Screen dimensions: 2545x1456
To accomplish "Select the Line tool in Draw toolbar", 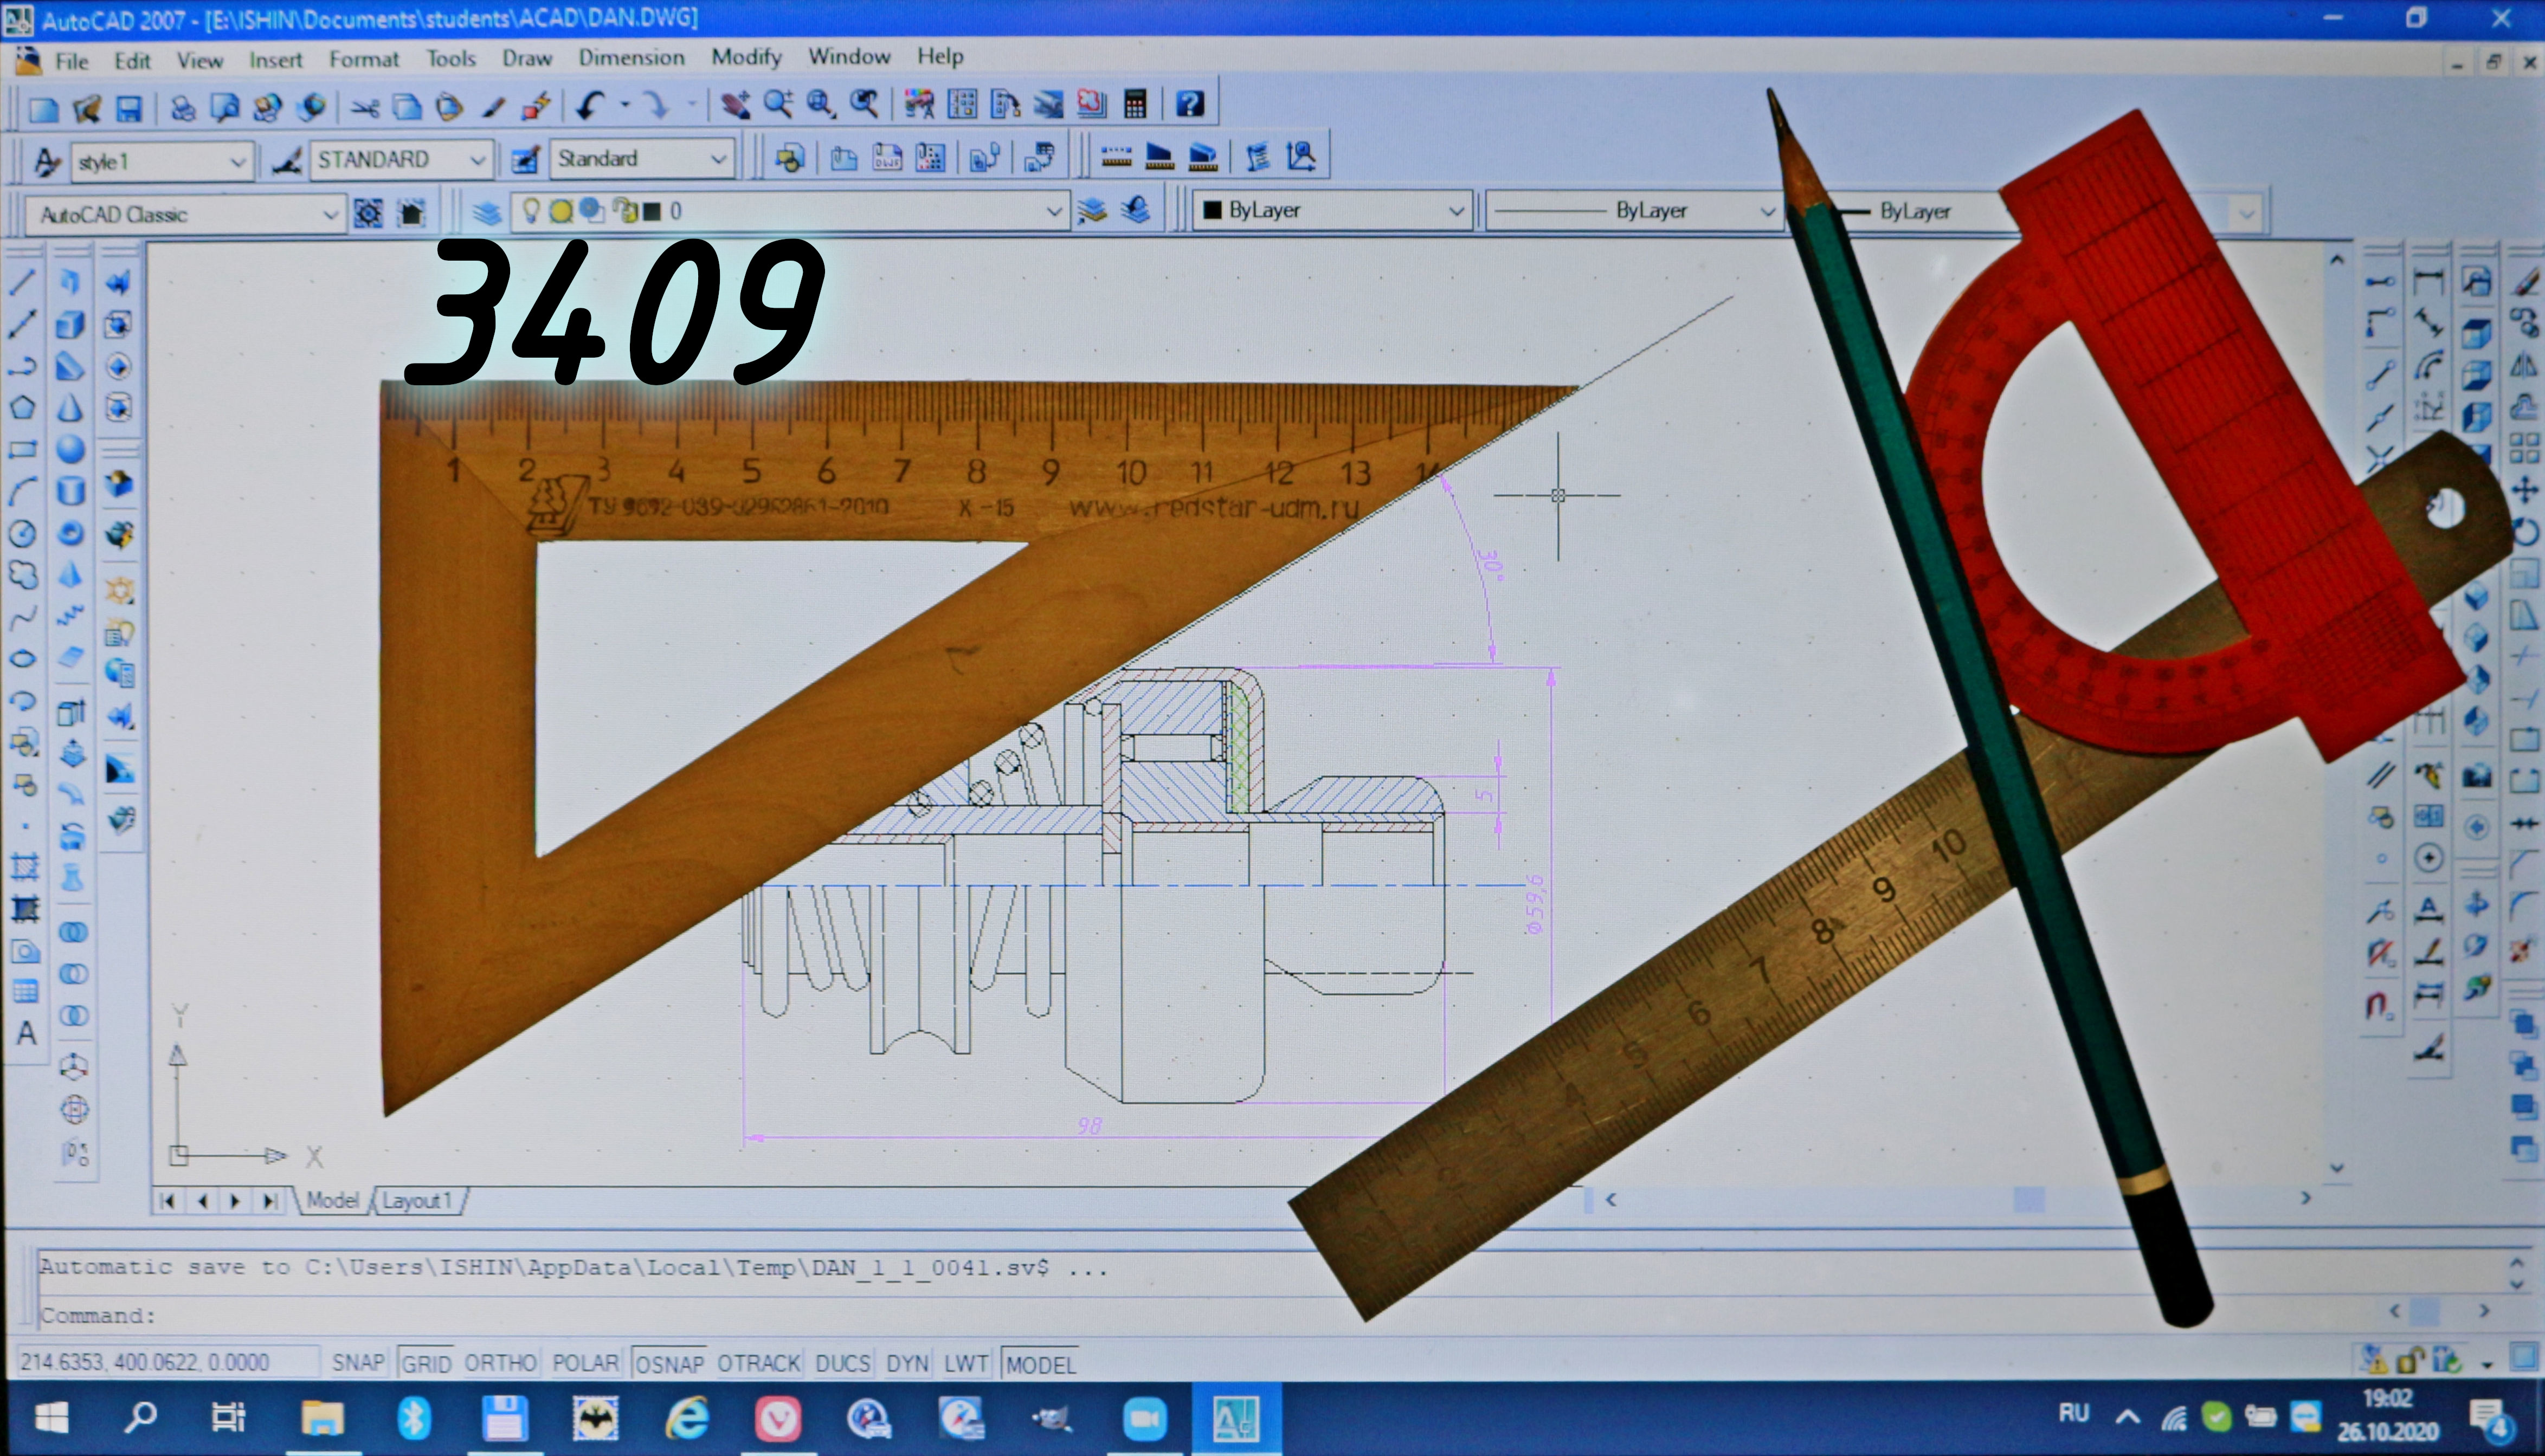I will point(23,283).
